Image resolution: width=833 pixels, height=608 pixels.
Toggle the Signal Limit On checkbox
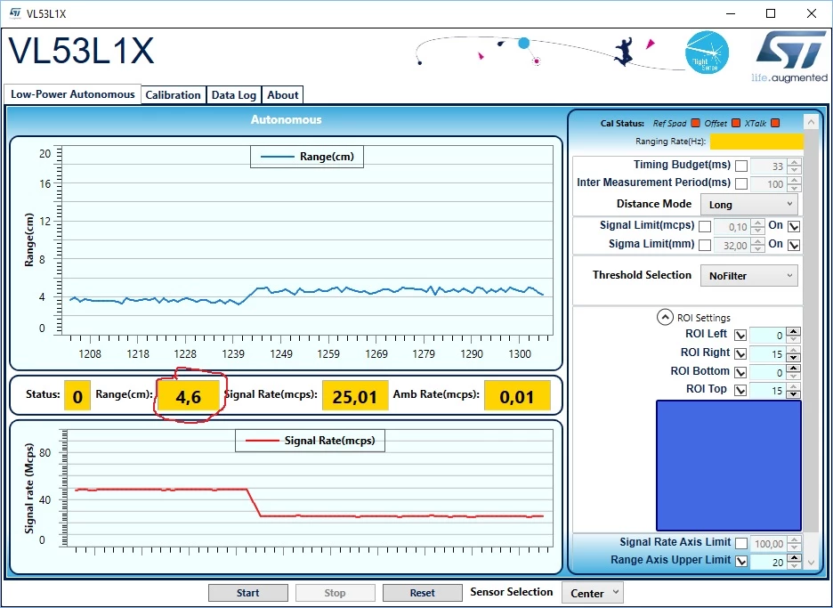[x=794, y=226]
